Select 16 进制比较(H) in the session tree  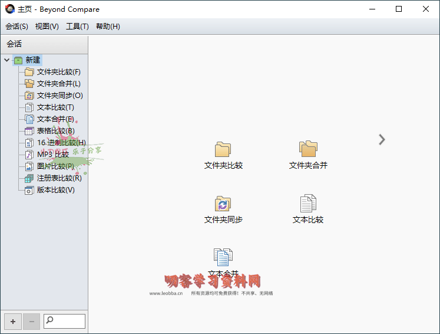coord(61,143)
